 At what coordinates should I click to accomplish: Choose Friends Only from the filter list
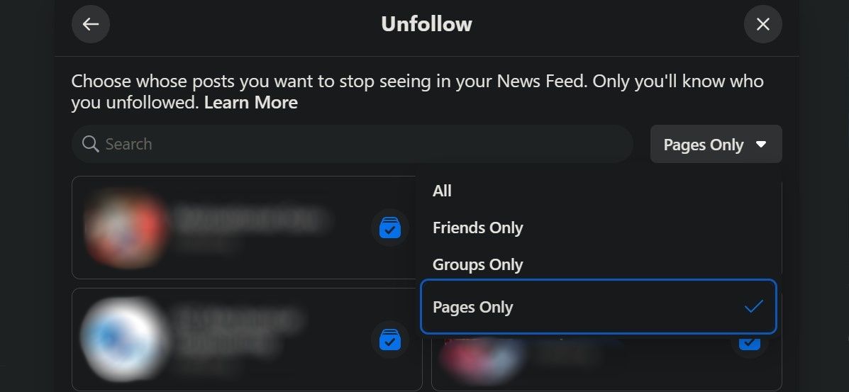[x=477, y=228]
